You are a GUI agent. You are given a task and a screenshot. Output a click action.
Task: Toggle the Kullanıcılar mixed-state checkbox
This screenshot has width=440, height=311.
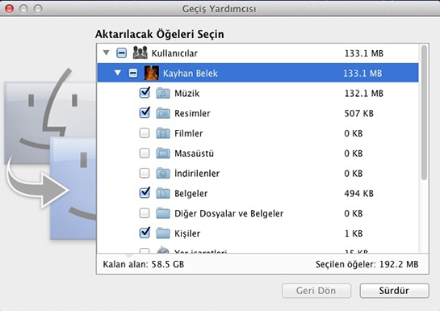point(122,53)
